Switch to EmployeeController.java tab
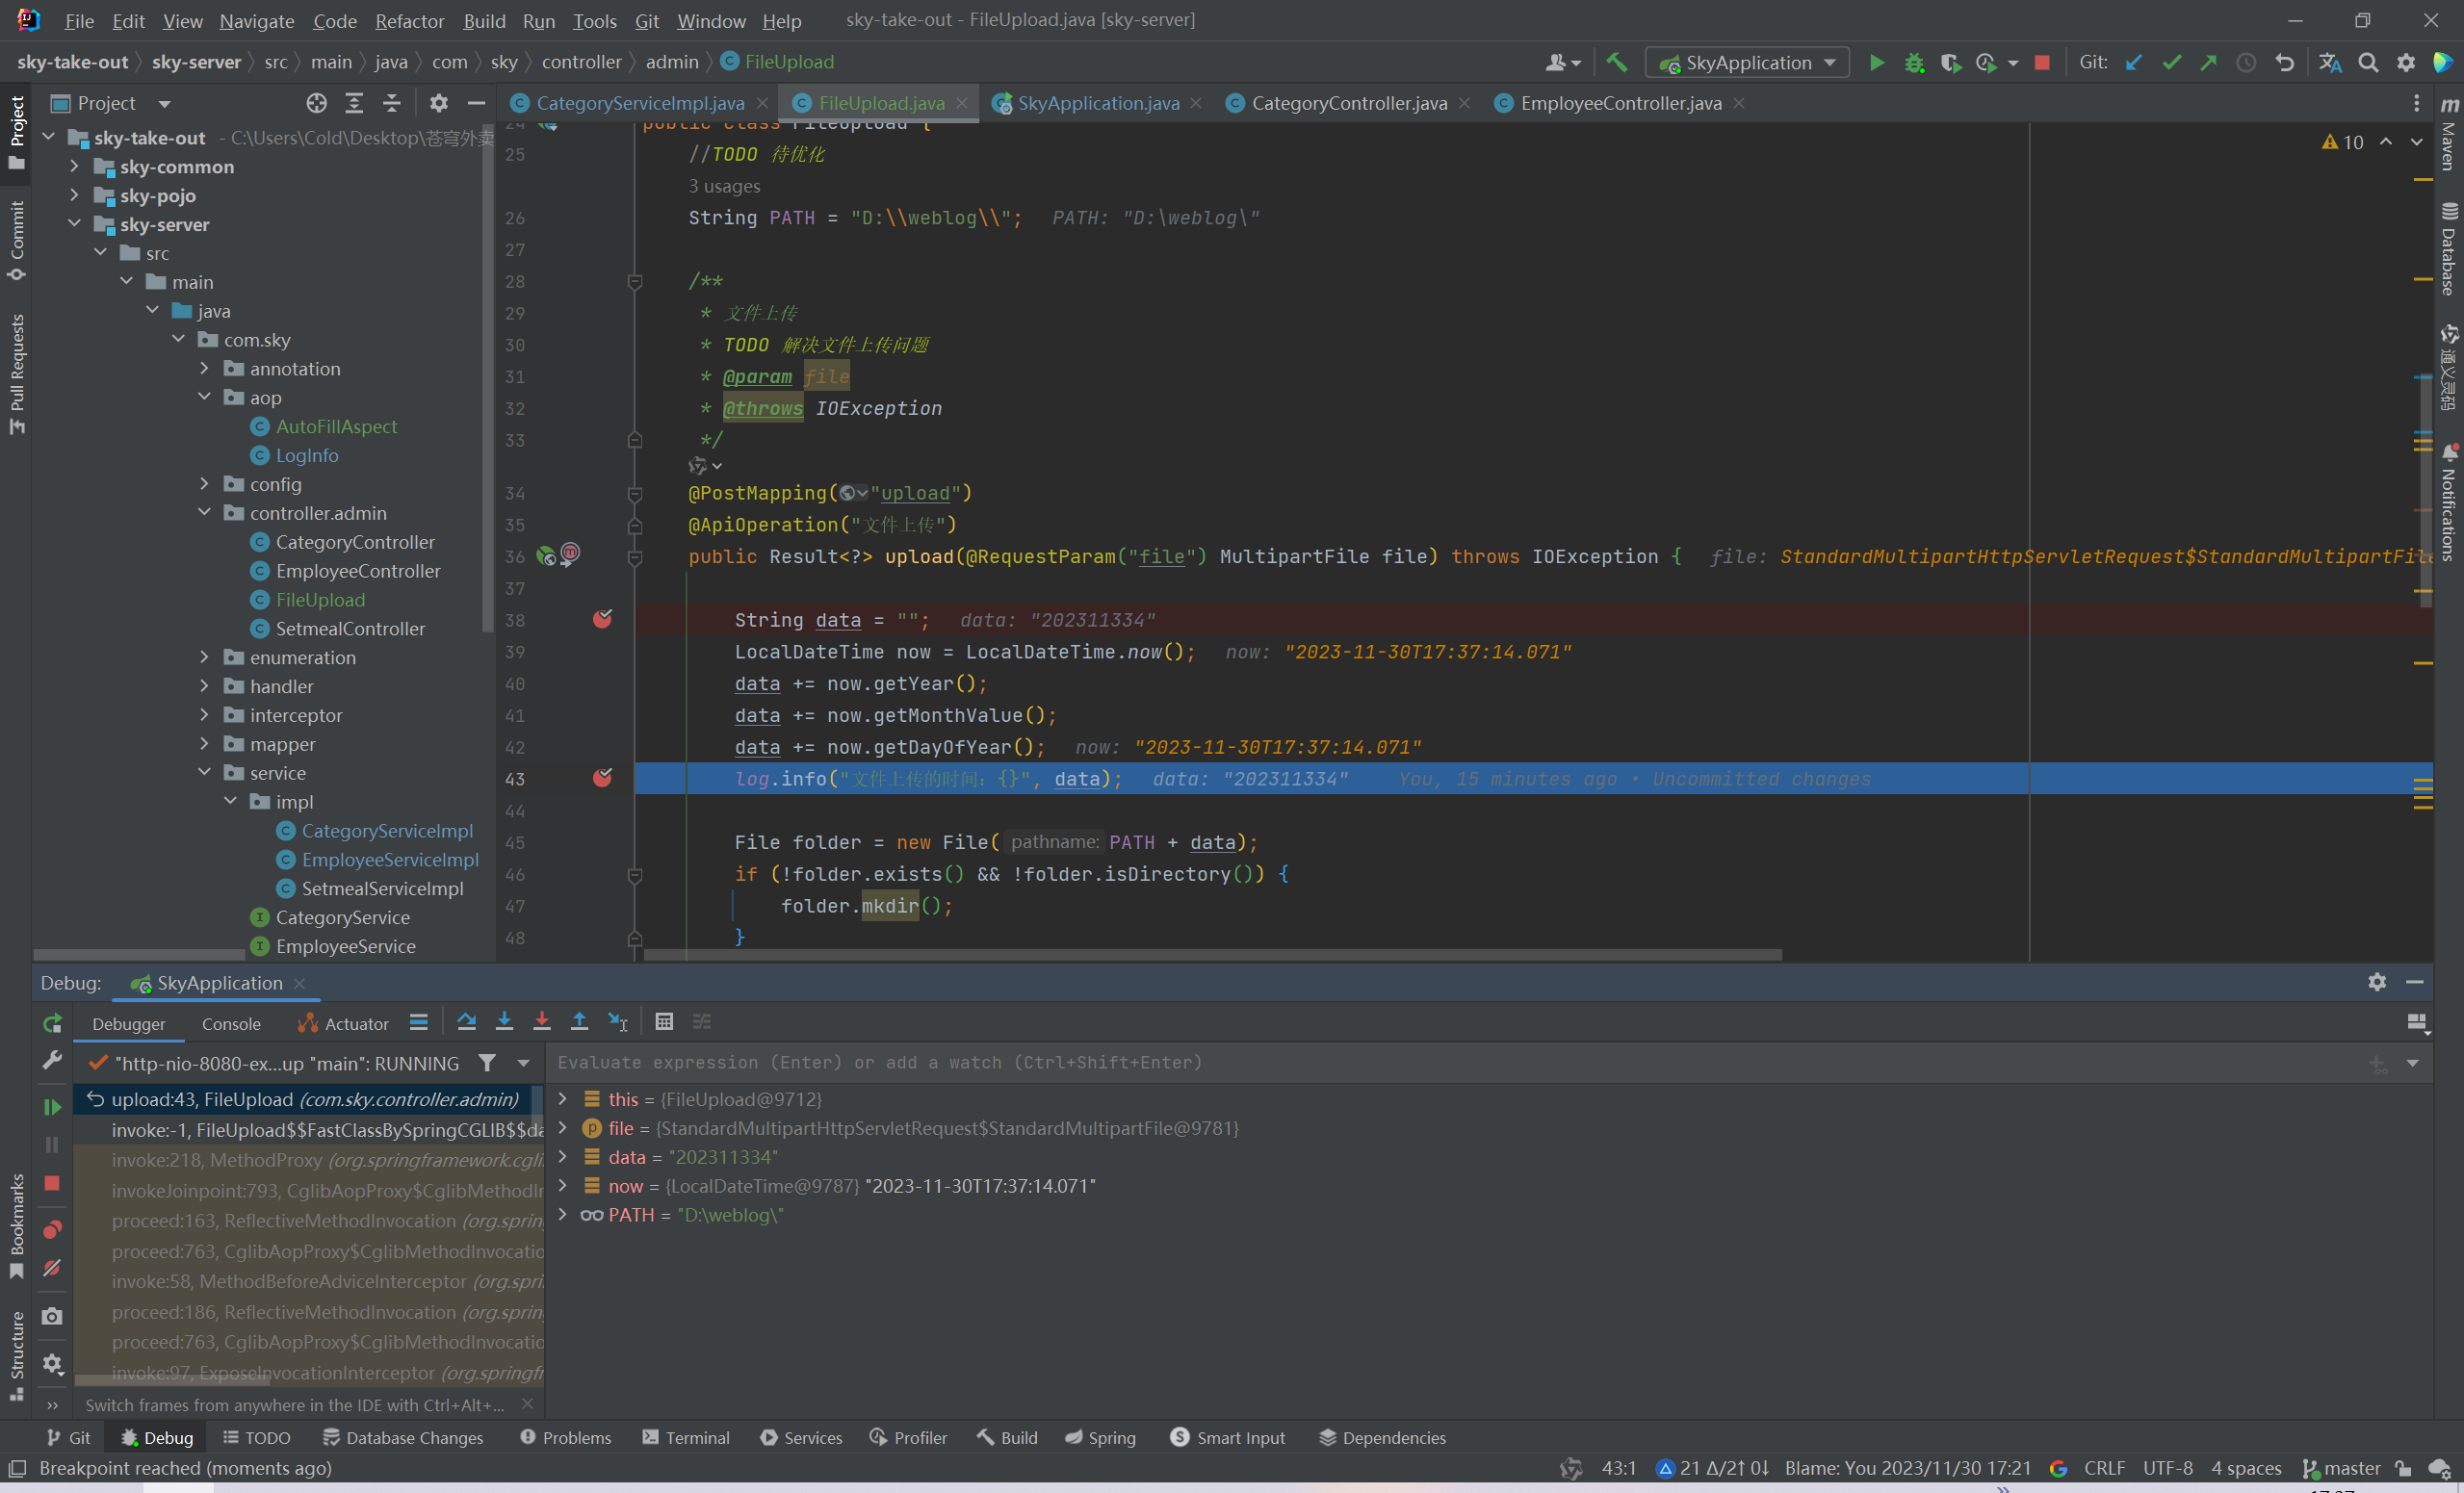Screen dimensions: 2464x1493 coord(1619,103)
